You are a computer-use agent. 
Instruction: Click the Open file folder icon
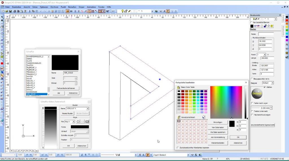click(7, 11)
